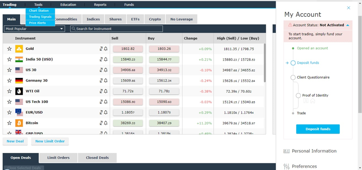
Task: Select Price Alerts from Tools menu
Action: [40, 23]
